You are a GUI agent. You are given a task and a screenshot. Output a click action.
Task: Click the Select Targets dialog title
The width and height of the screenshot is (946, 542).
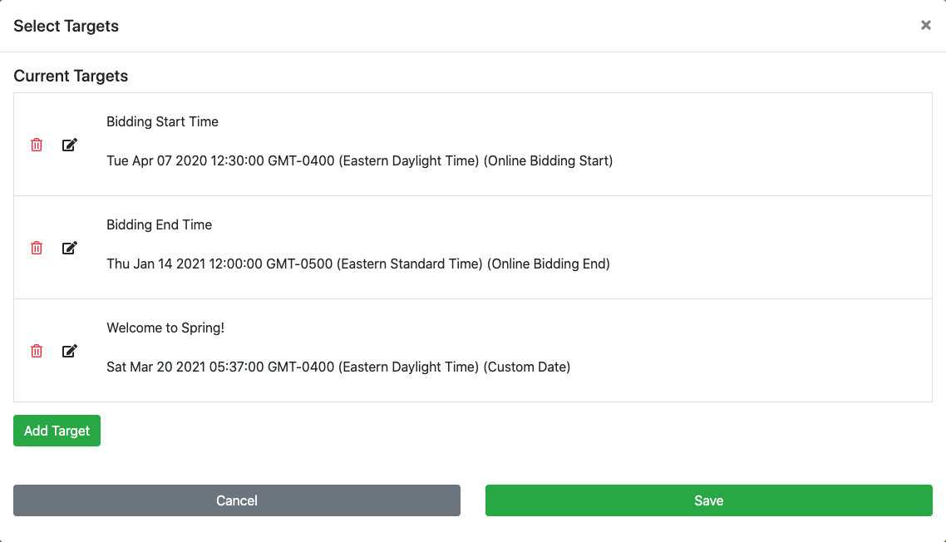66,26
